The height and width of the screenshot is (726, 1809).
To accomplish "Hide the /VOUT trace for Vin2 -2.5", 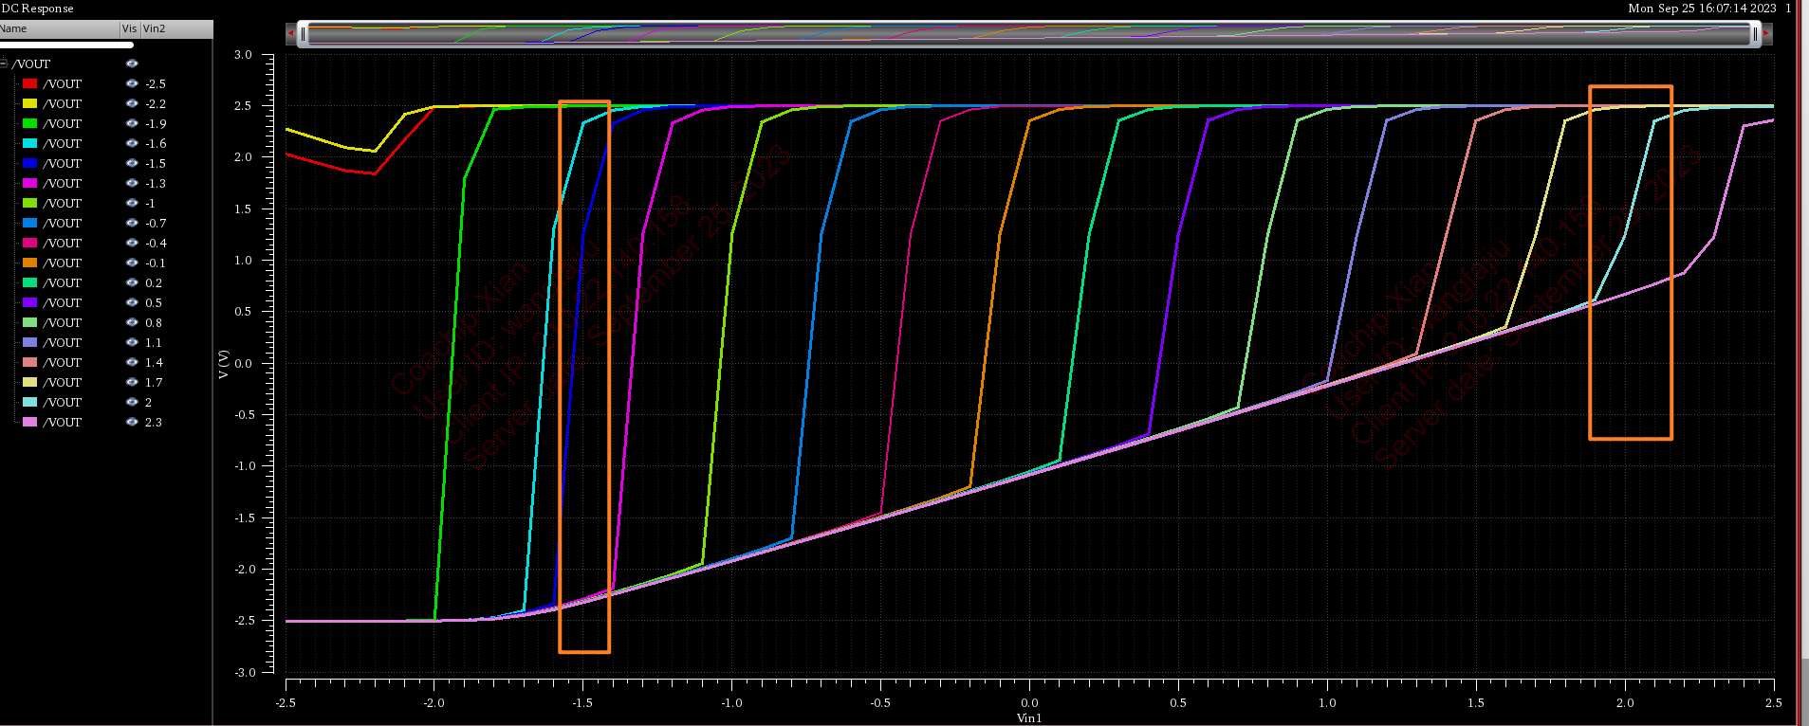I will click(x=132, y=83).
